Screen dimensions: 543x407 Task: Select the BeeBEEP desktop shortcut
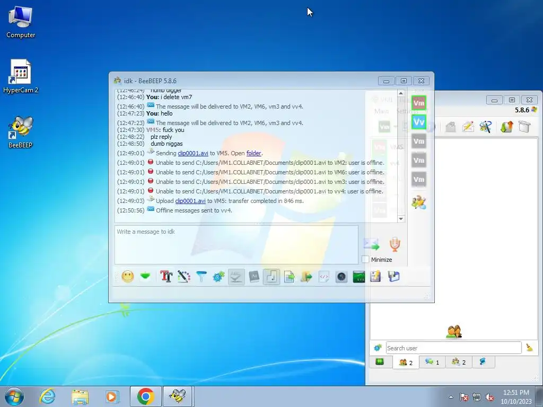21,132
